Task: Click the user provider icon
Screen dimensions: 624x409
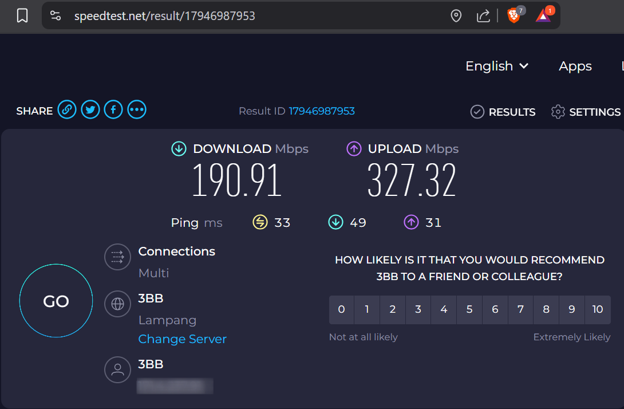Action: coord(117,369)
